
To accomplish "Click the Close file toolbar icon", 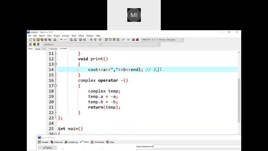I will click(46, 40).
